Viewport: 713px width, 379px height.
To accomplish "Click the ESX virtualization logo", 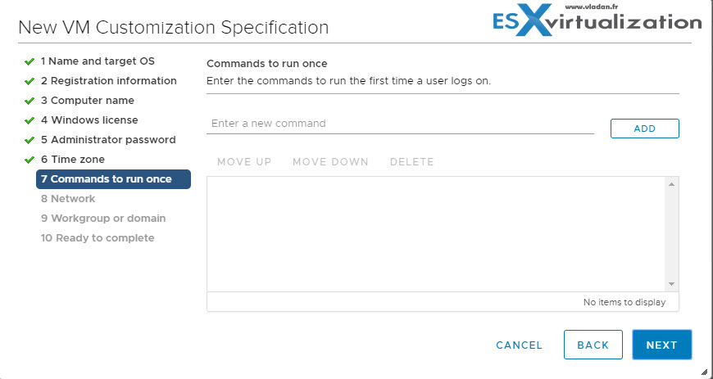I will [x=597, y=20].
